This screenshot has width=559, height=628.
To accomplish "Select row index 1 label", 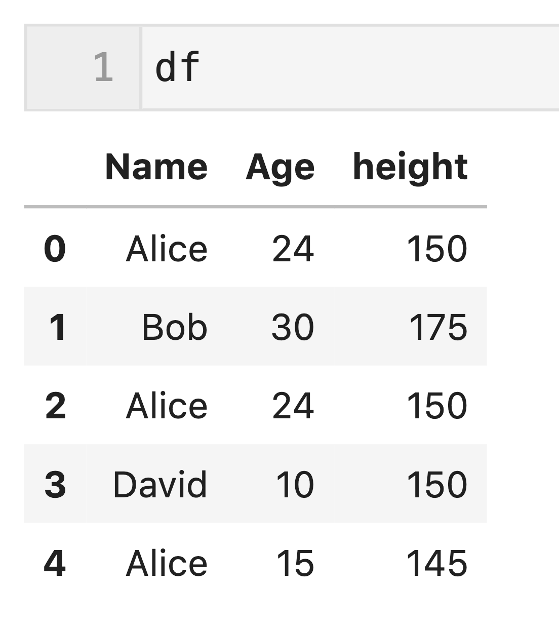I will coord(57,327).
